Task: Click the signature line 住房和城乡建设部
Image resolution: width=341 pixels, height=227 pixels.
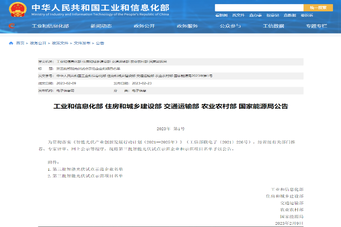Action: (285, 196)
